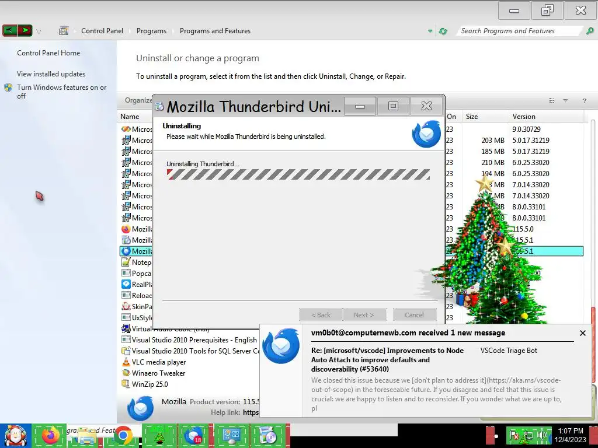
Task: Click the uninstaller title bar icon
Action: coord(159,106)
